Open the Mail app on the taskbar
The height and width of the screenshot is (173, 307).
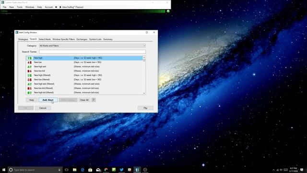pos(98,170)
